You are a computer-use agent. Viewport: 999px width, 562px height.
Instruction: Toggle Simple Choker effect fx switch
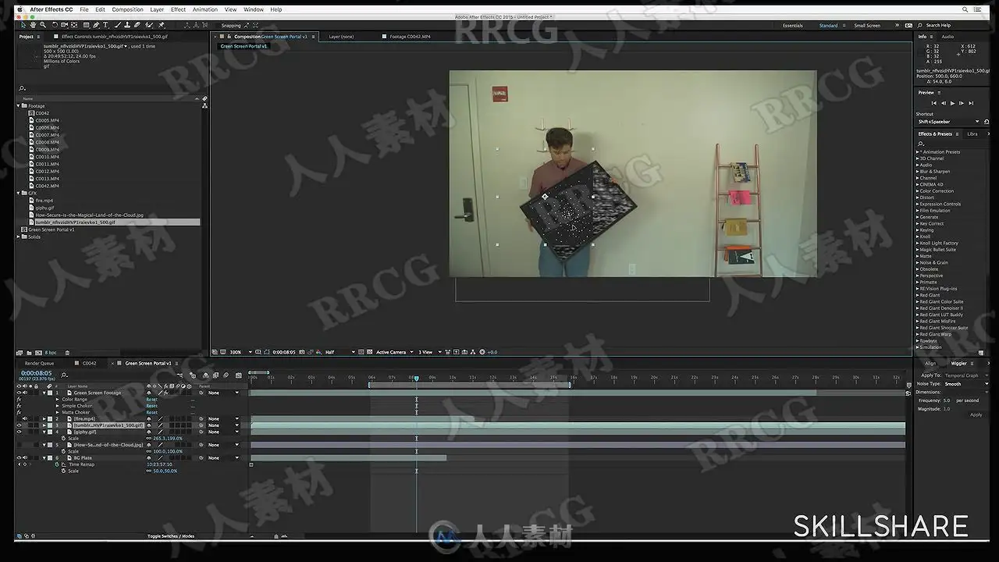[19, 406]
